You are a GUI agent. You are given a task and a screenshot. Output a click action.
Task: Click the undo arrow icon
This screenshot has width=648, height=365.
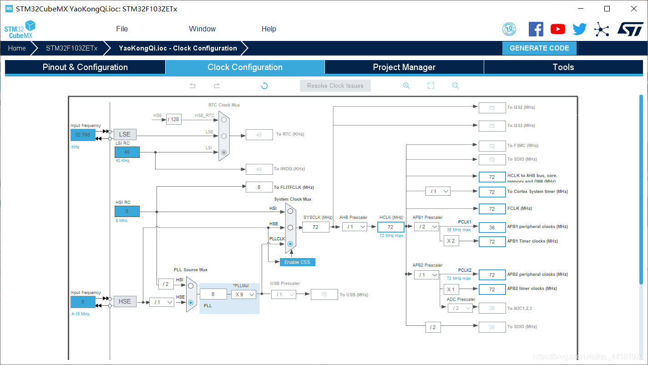pyautogui.click(x=192, y=86)
